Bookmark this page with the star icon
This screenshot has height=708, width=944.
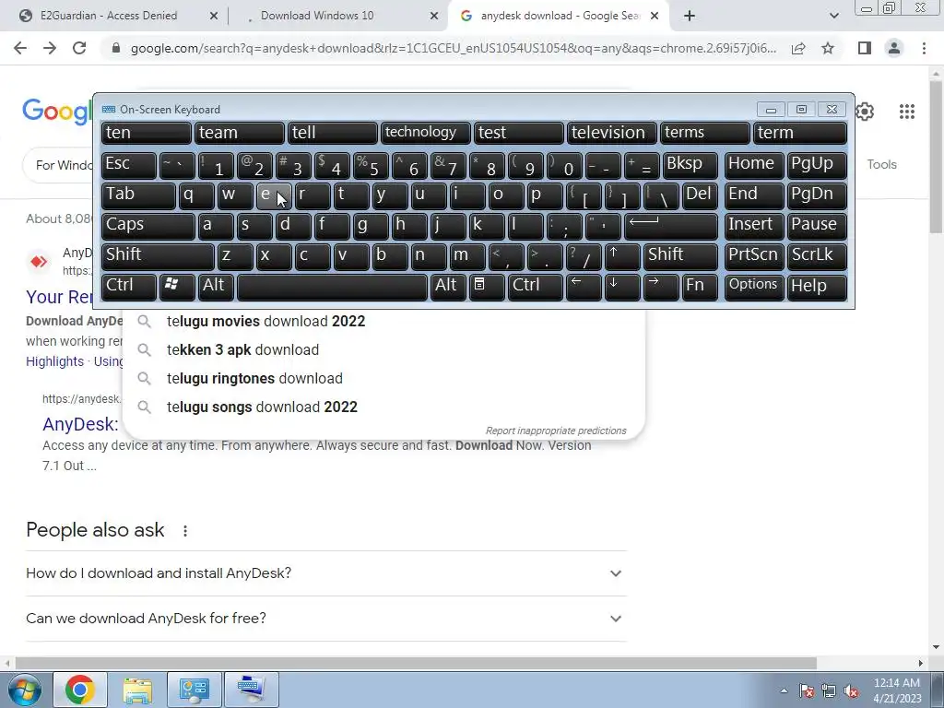828,48
